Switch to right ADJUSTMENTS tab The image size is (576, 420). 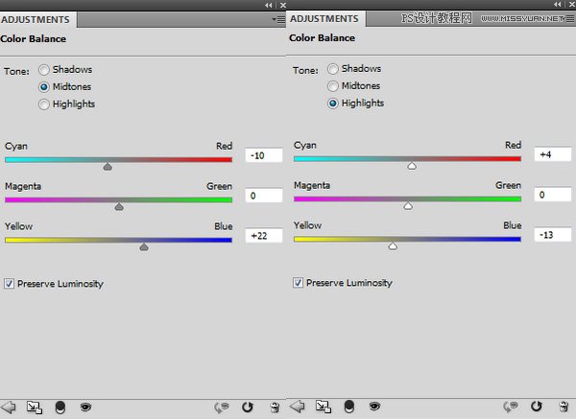point(324,18)
